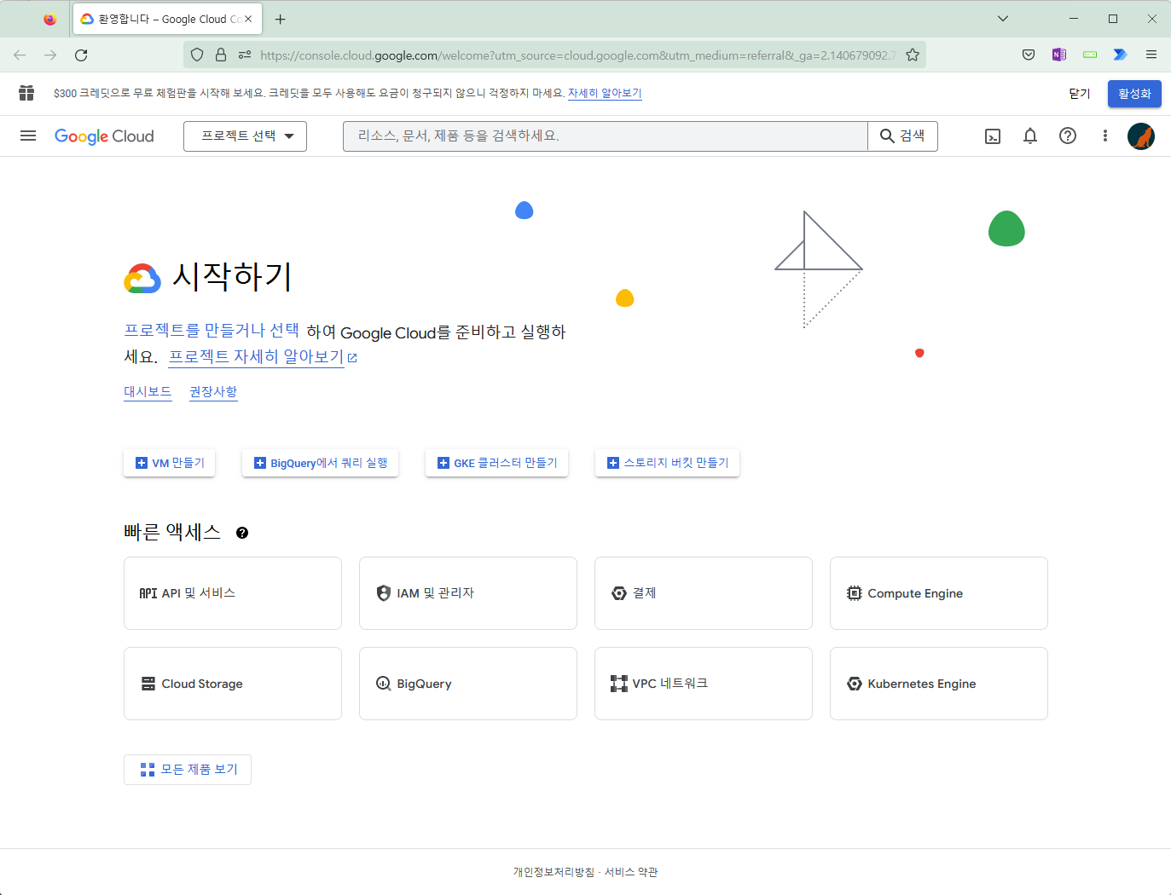Save page to Pocket icon
Image resolution: width=1171 pixels, height=895 pixels.
pos(1029,55)
